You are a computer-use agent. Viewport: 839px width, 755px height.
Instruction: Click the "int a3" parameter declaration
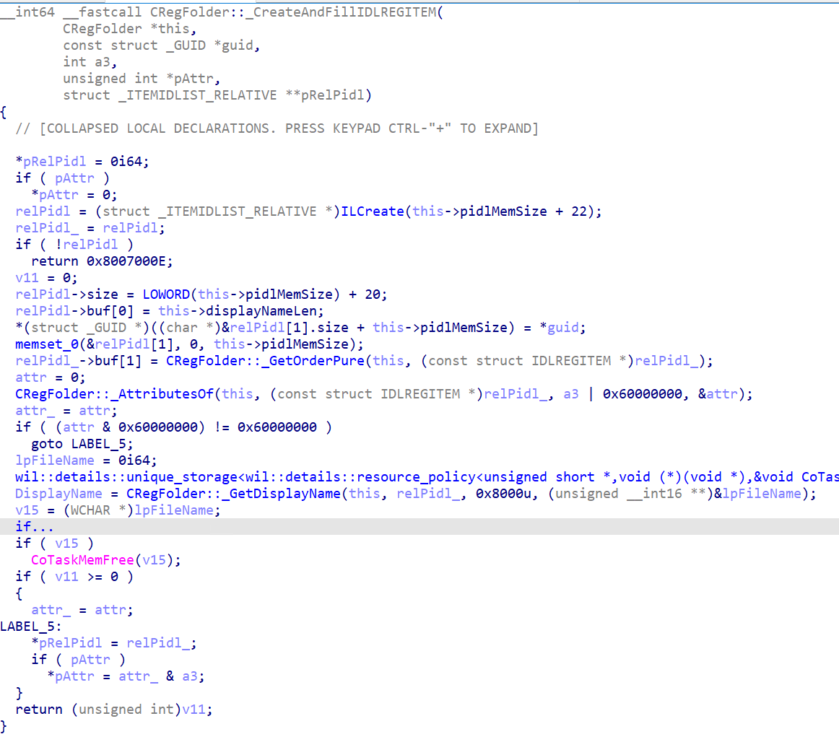click(90, 62)
